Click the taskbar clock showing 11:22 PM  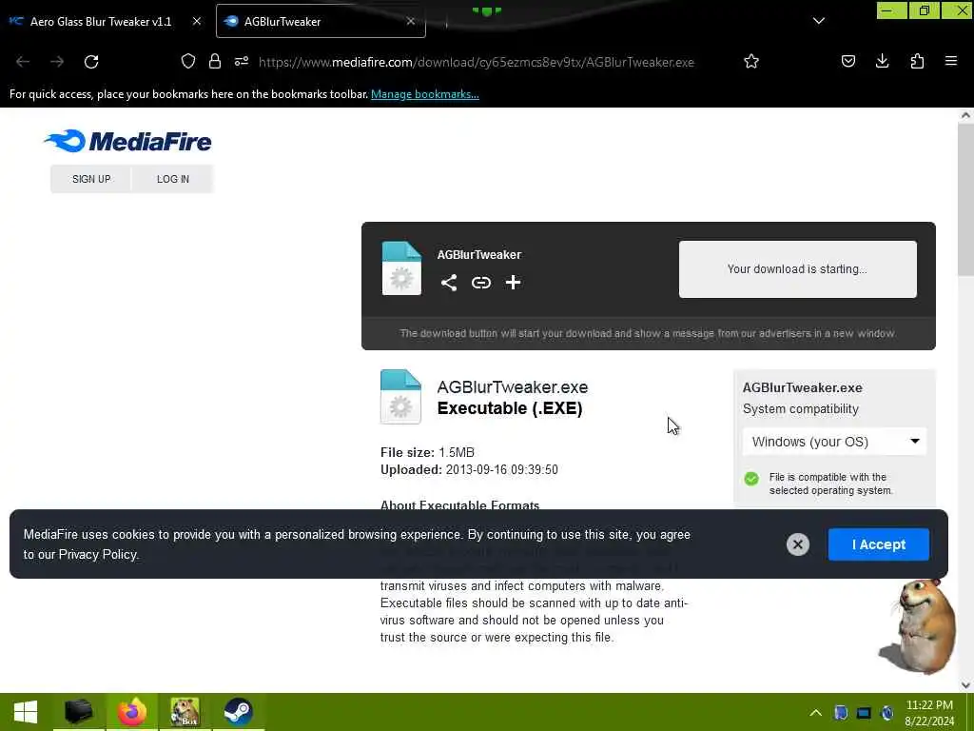[929, 713]
